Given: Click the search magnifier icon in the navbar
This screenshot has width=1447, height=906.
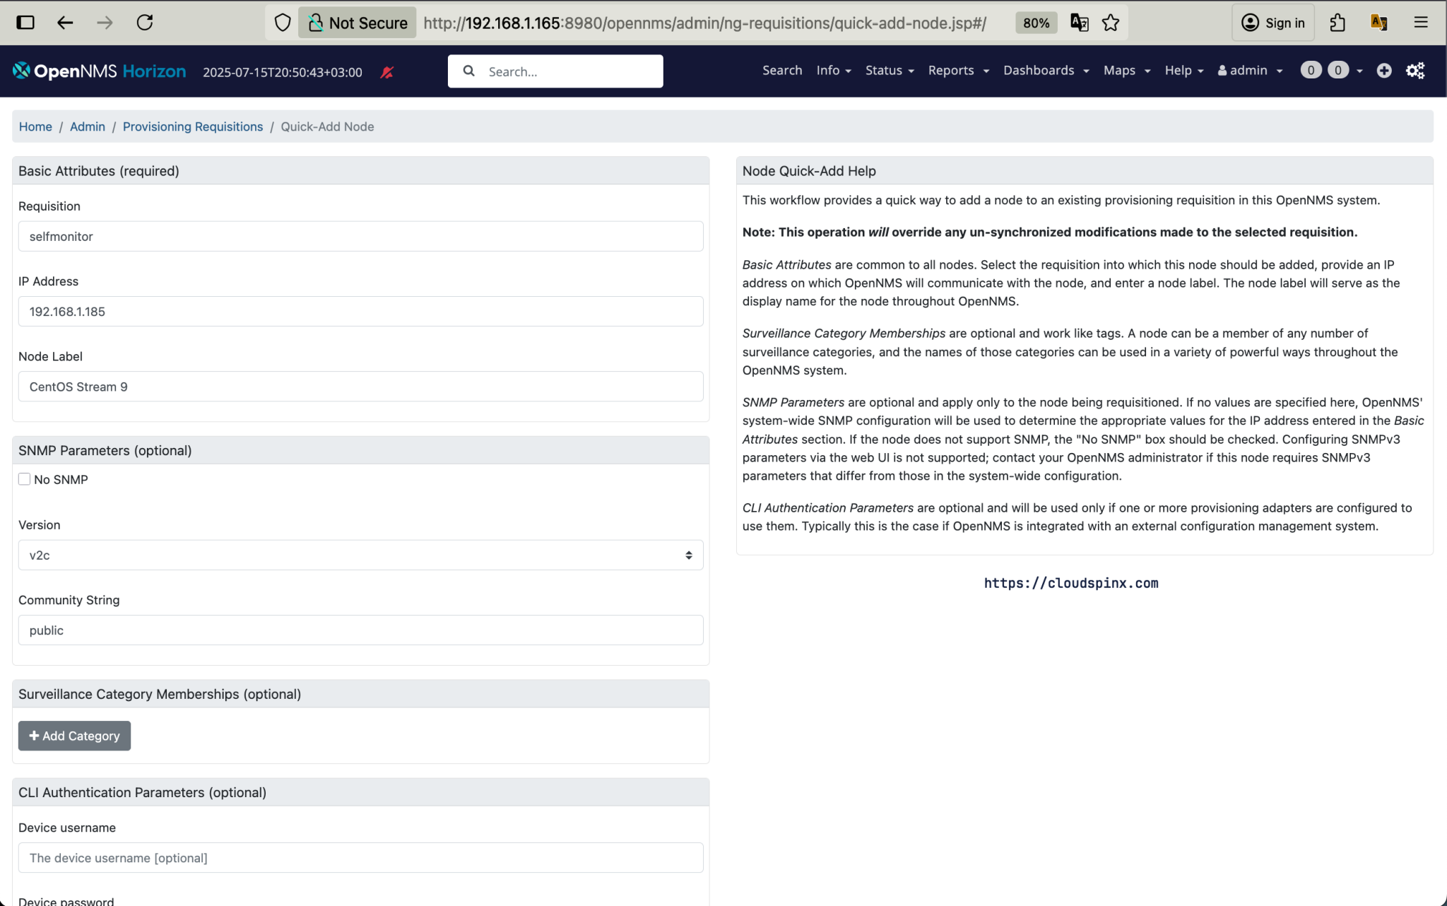Looking at the screenshot, I should [x=468, y=71].
